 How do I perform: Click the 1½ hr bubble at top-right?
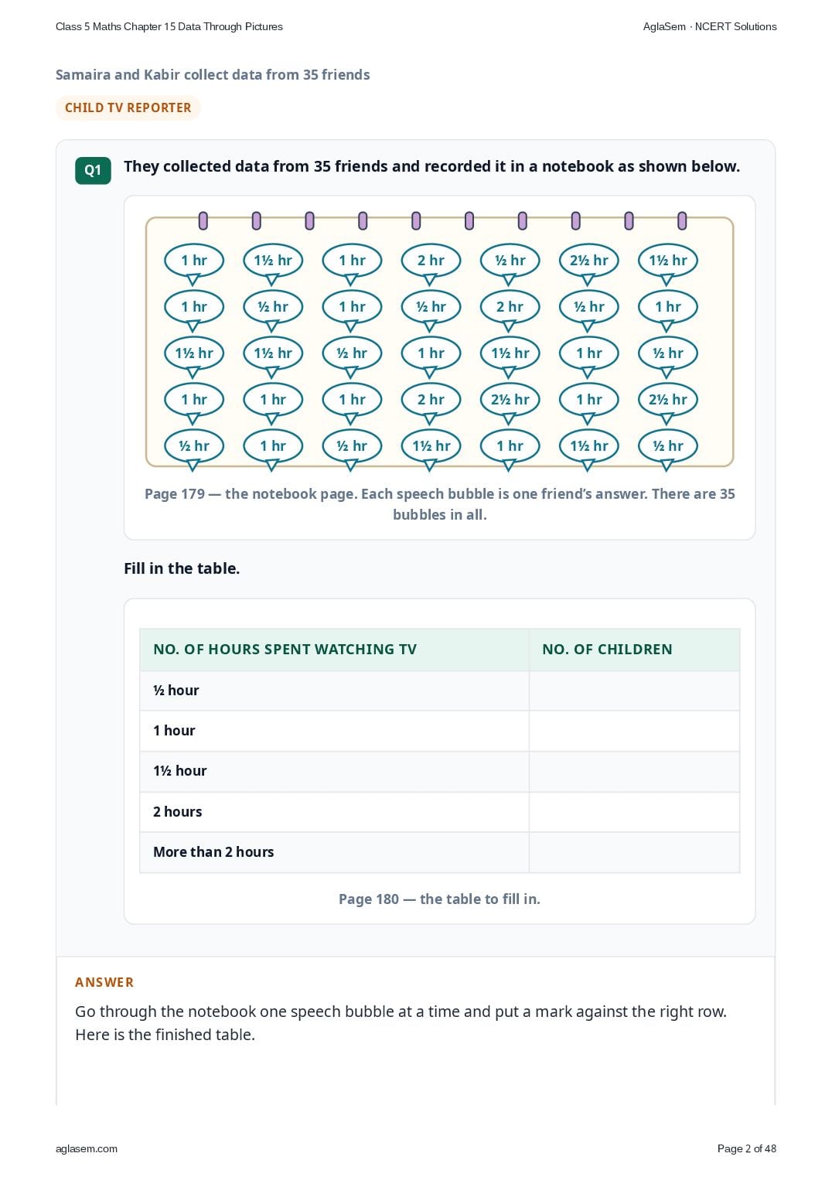(x=668, y=261)
